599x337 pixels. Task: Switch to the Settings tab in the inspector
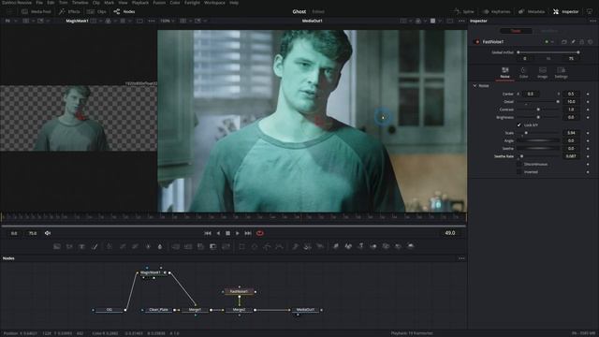coord(562,73)
